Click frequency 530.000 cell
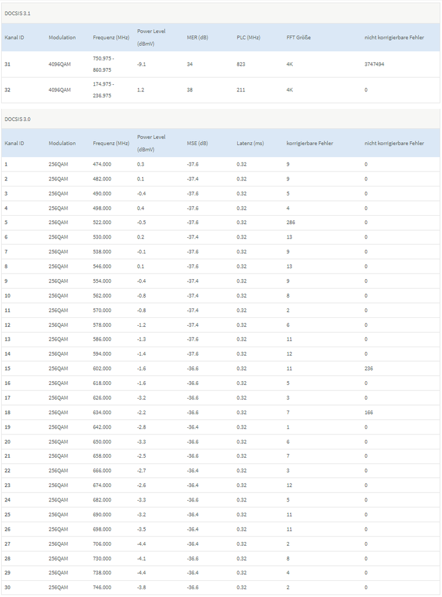Viewport: 442px width, 597px height. 102,237
